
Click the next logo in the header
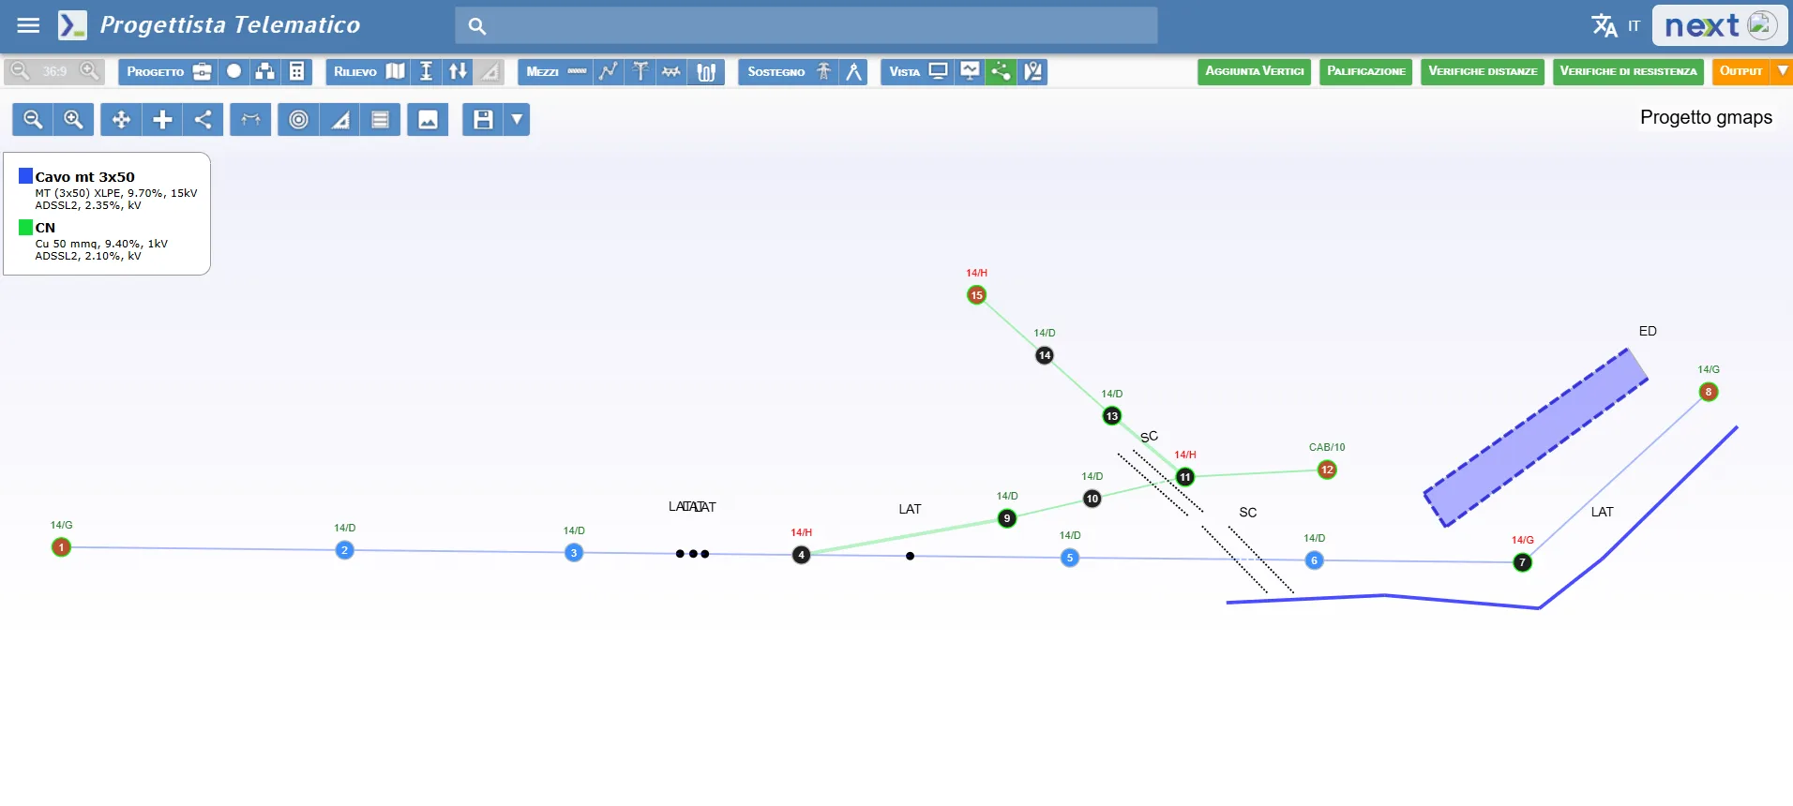pyautogui.click(x=1720, y=25)
